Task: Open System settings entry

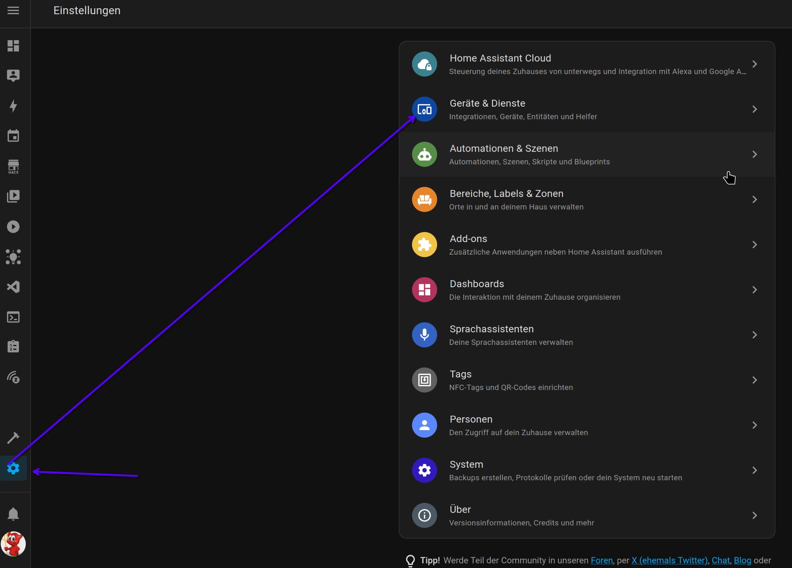Action: pyautogui.click(x=587, y=470)
